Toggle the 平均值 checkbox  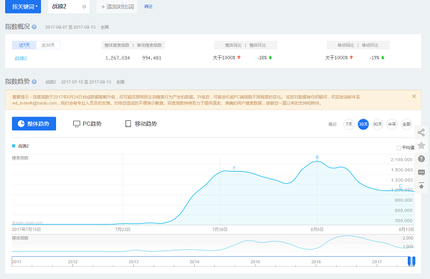(x=398, y=148)
